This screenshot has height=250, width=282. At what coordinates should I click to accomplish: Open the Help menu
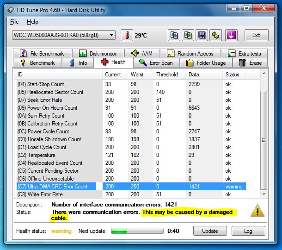32,22
